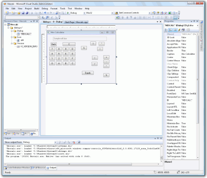Click the Property Pages icon in the Properties panel

pos(188,30)
